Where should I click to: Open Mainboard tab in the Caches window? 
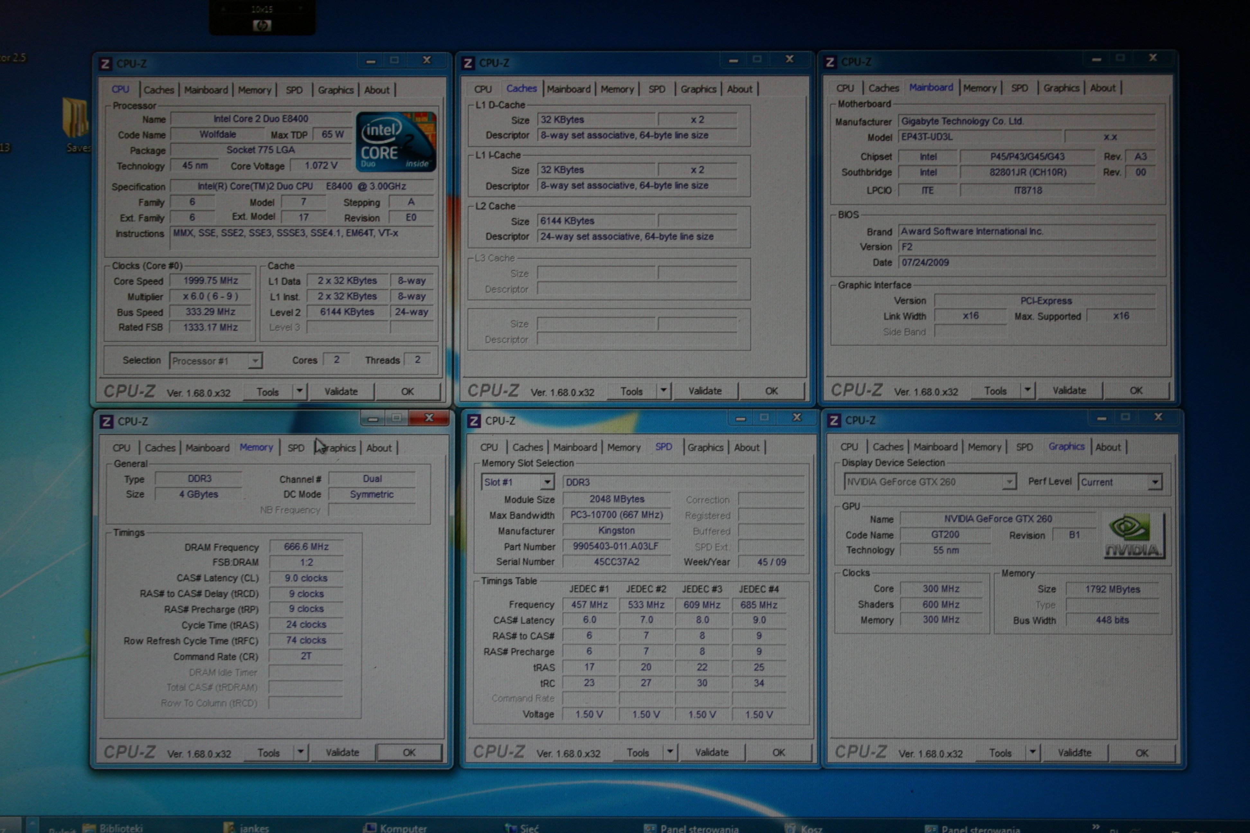(x=568, y=89)
